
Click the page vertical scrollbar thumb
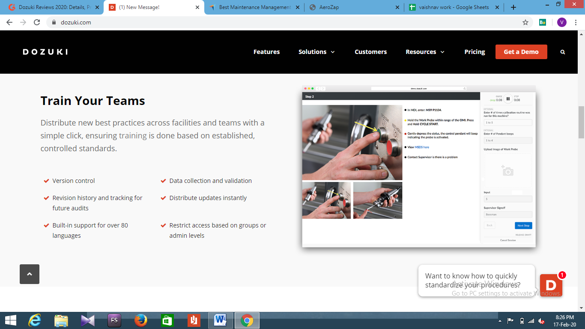581,122
